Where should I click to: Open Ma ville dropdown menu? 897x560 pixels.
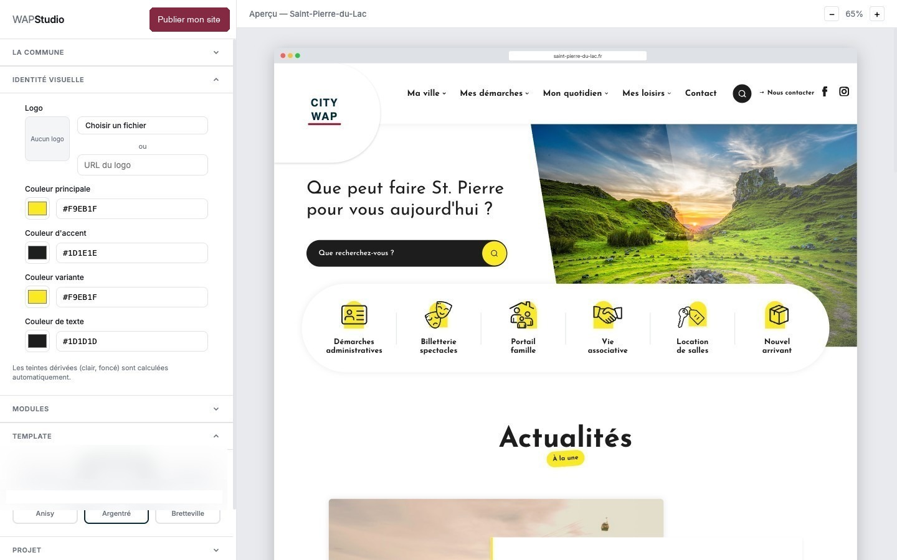coord(427,93)
